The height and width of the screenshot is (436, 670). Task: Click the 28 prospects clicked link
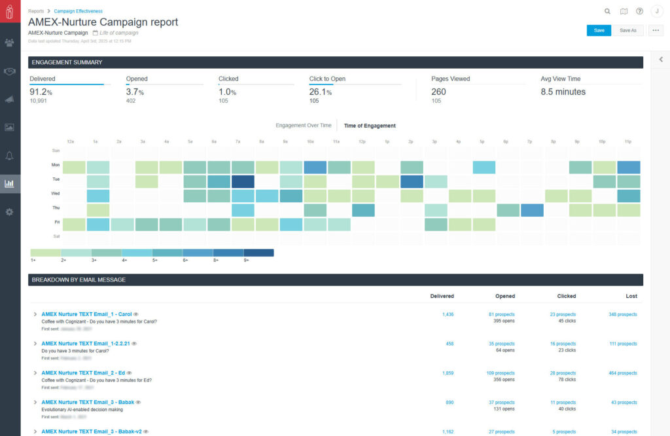(563, 373)
